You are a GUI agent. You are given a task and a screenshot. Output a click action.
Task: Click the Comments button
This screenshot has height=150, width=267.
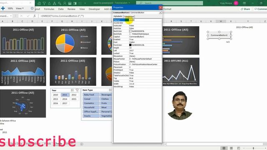[260, 9]
